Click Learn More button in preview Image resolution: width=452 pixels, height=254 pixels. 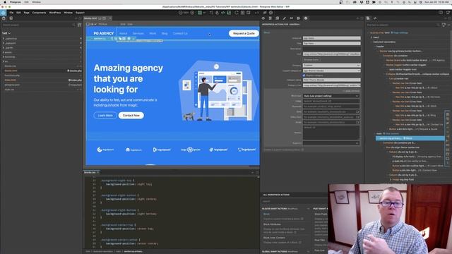(105, 116)
